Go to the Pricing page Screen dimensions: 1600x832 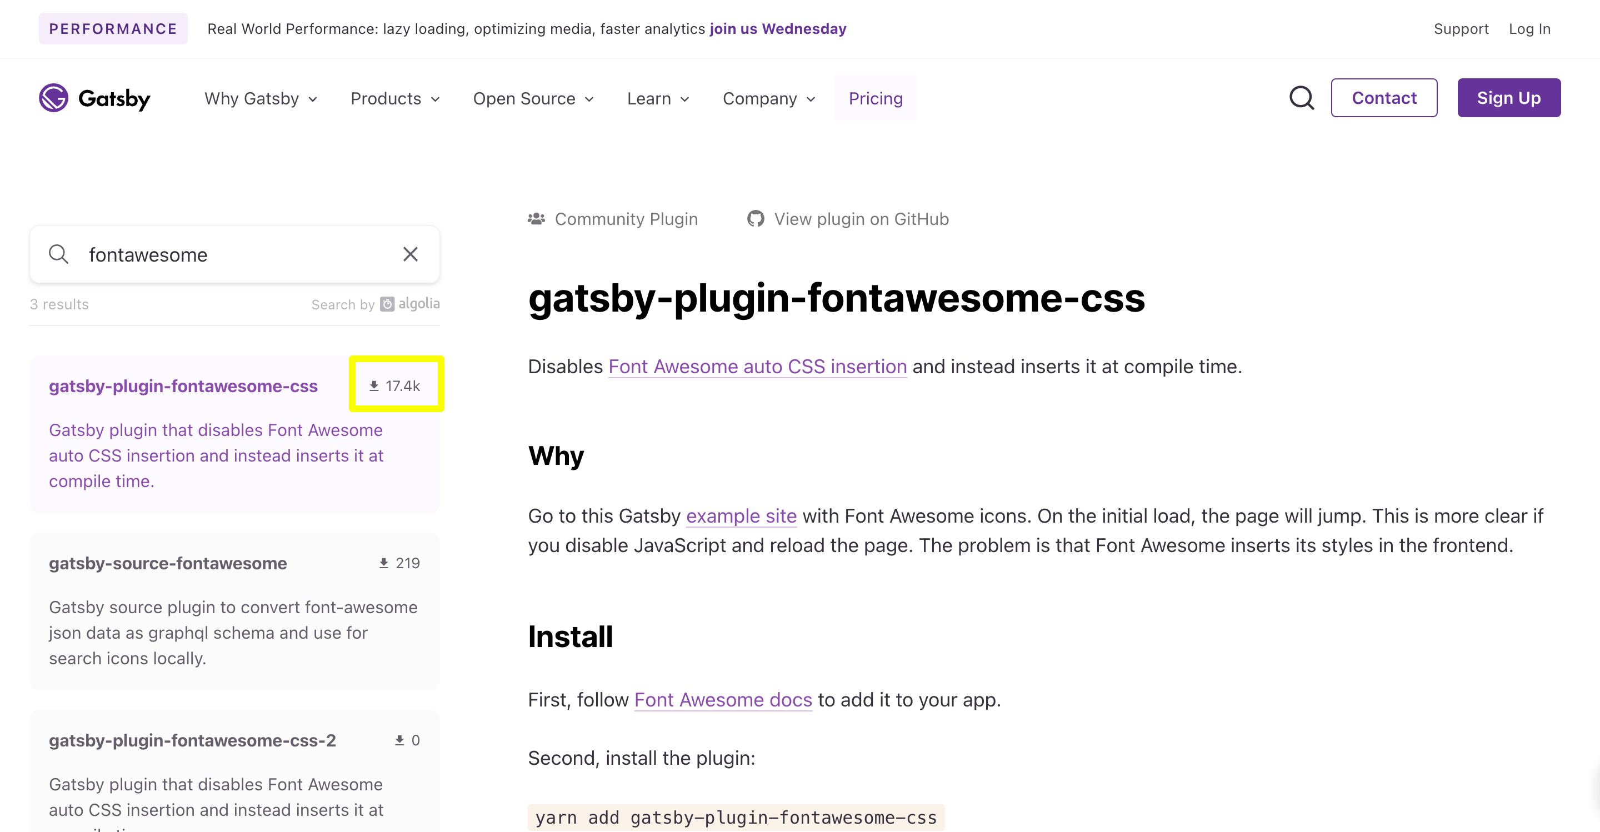[x=875, y=99]
